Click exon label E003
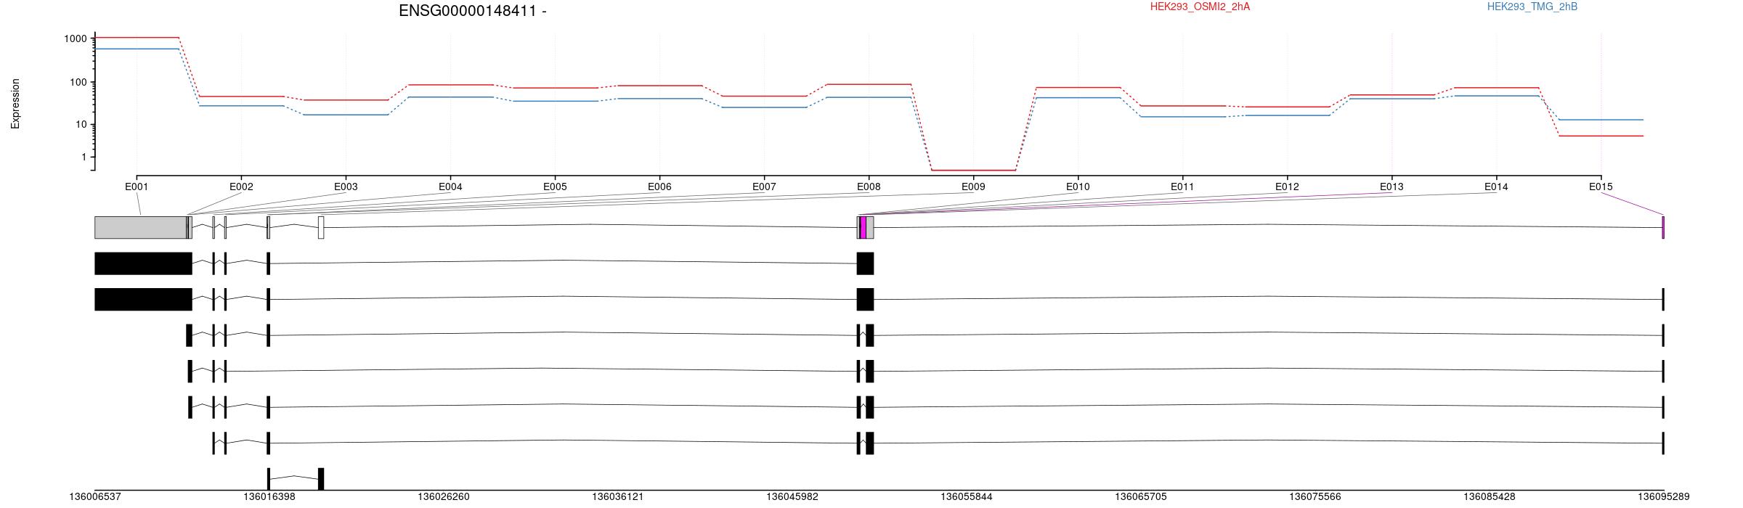The height and width of the screenshot is (508, 1743). click(x=346, y=187)
